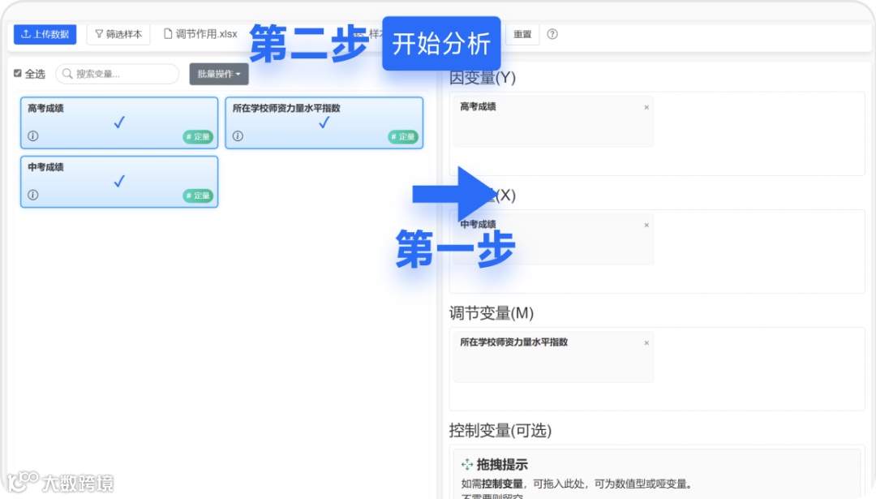Click the file icon beside 调节作用.xlsx
Viewport: 876px width, 499px height.
pyautogui.click(x=168, y=34)
